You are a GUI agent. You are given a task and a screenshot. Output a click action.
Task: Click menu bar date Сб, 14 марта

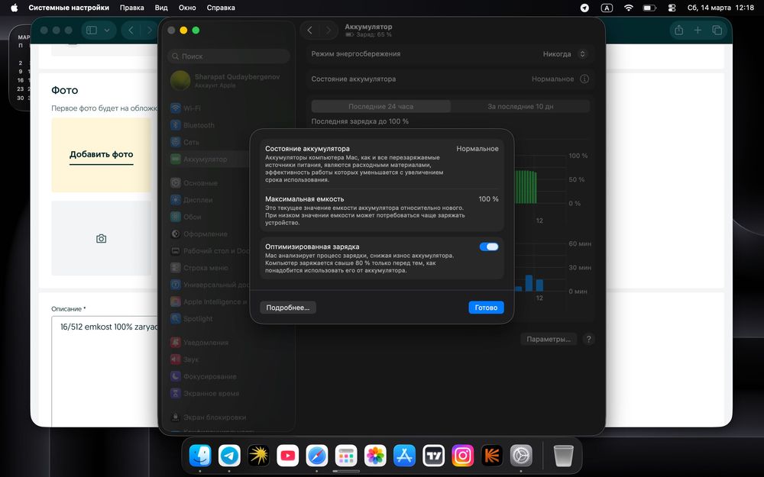click(709, 8)
